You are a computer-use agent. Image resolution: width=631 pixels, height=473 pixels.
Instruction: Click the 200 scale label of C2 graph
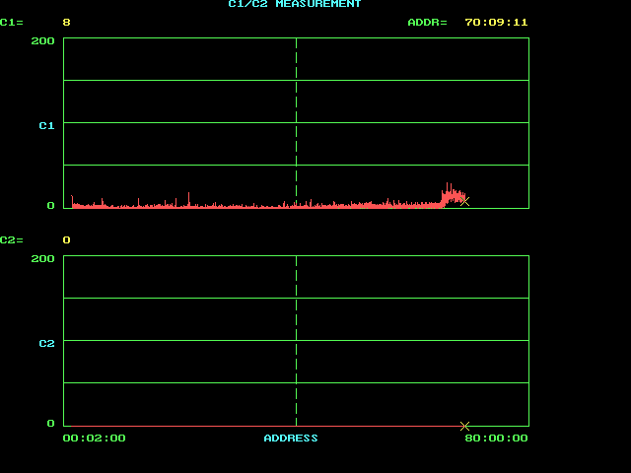pyautogui.click(x=43, y=258)
